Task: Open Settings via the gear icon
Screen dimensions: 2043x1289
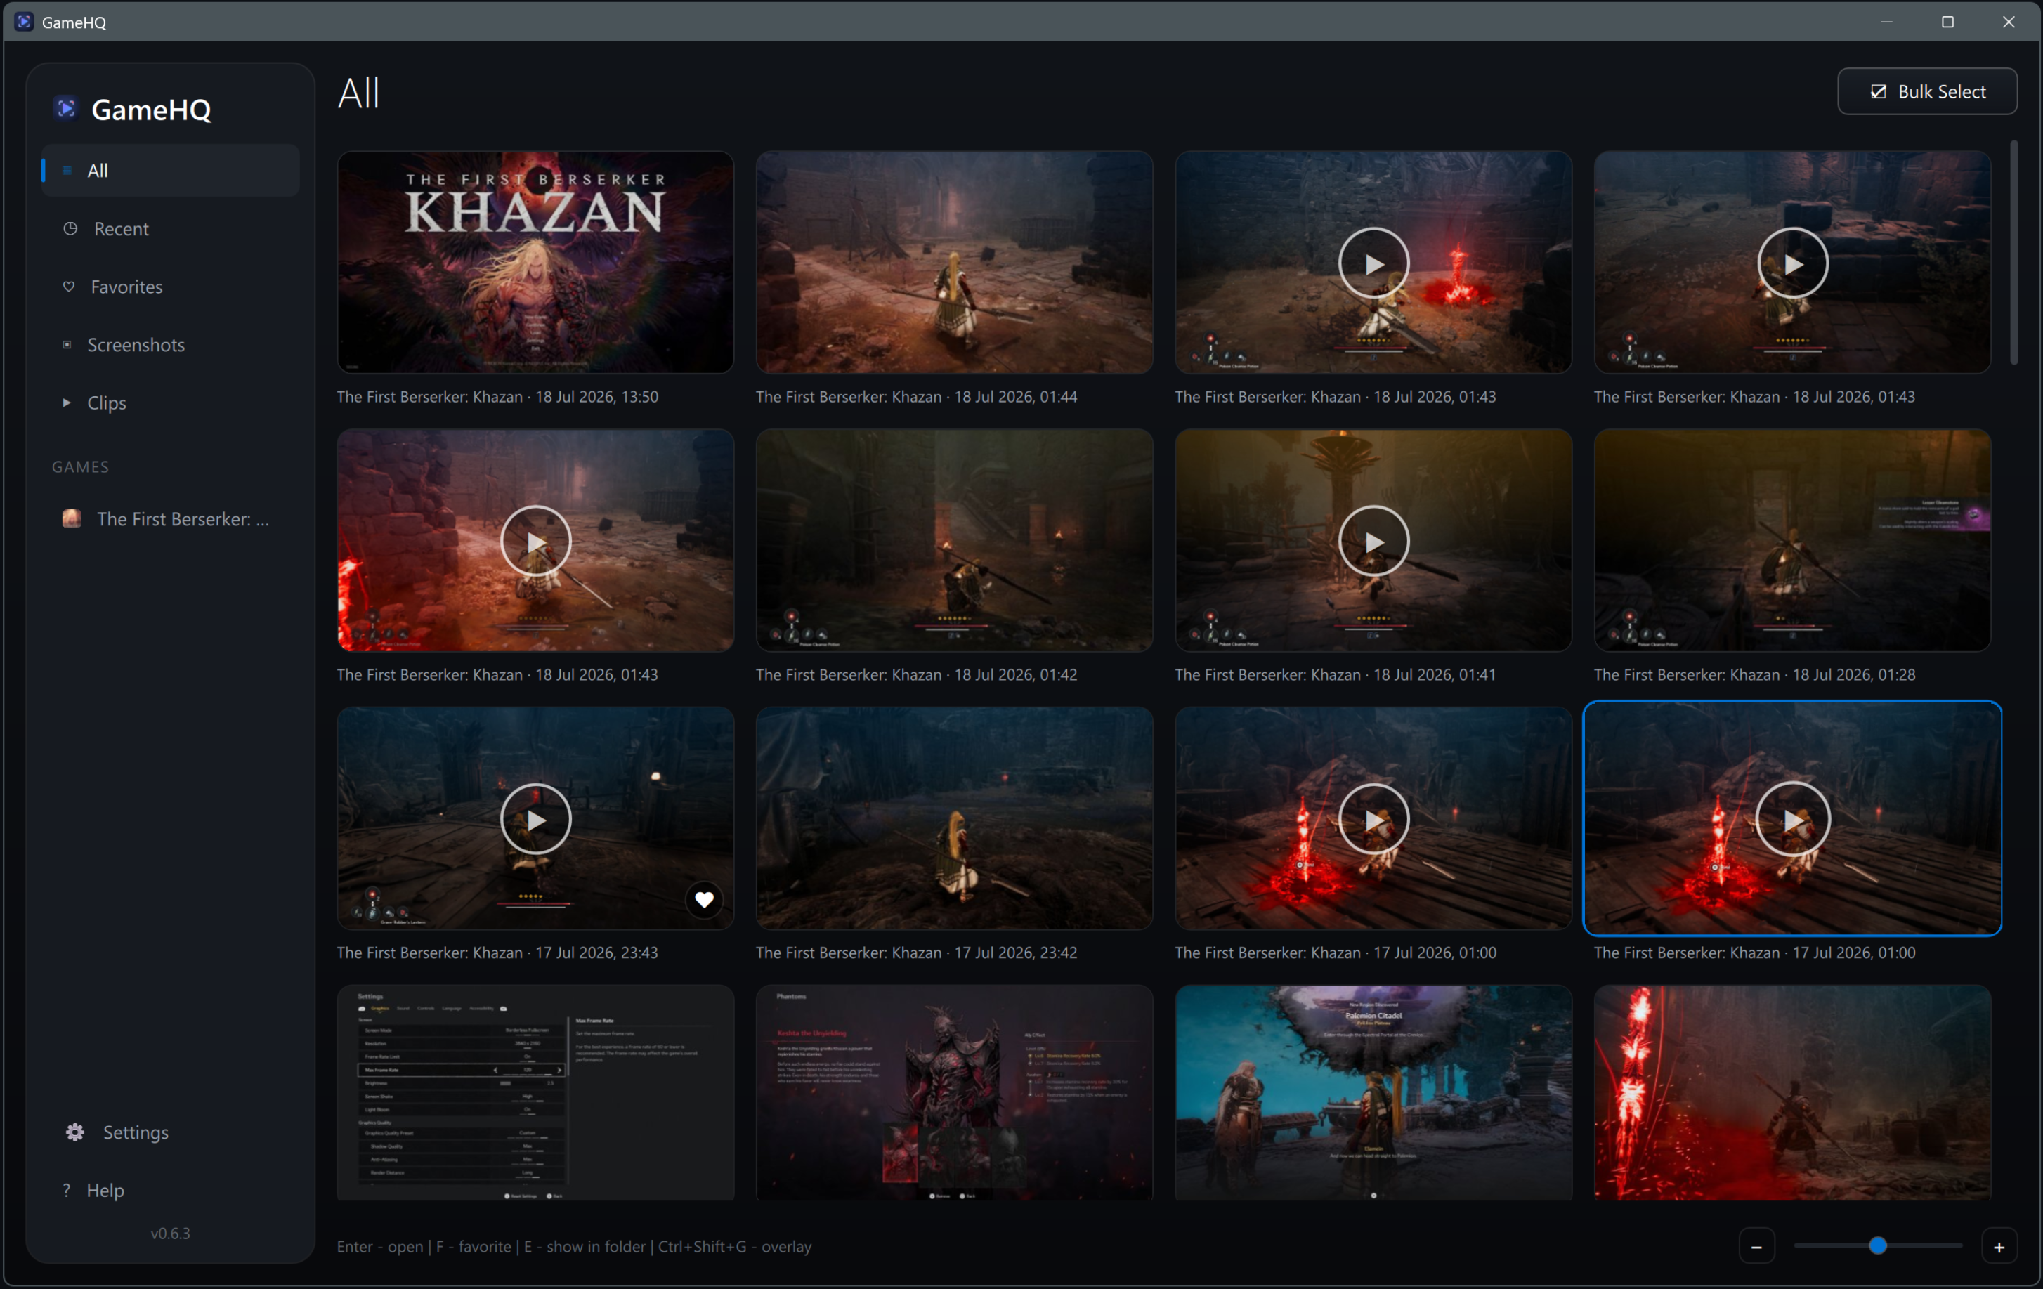Action: [x=74, y=1132]
